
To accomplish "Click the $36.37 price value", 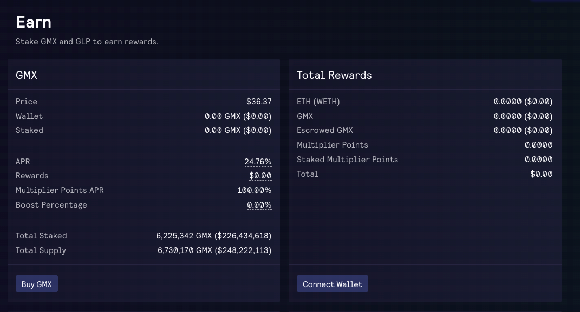I will coord(259,102).
